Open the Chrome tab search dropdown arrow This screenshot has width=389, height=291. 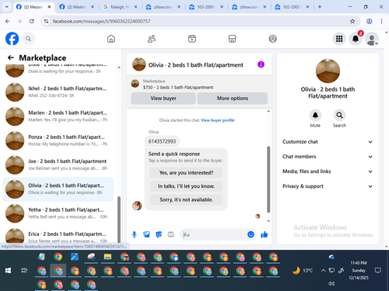coord(7,7)
